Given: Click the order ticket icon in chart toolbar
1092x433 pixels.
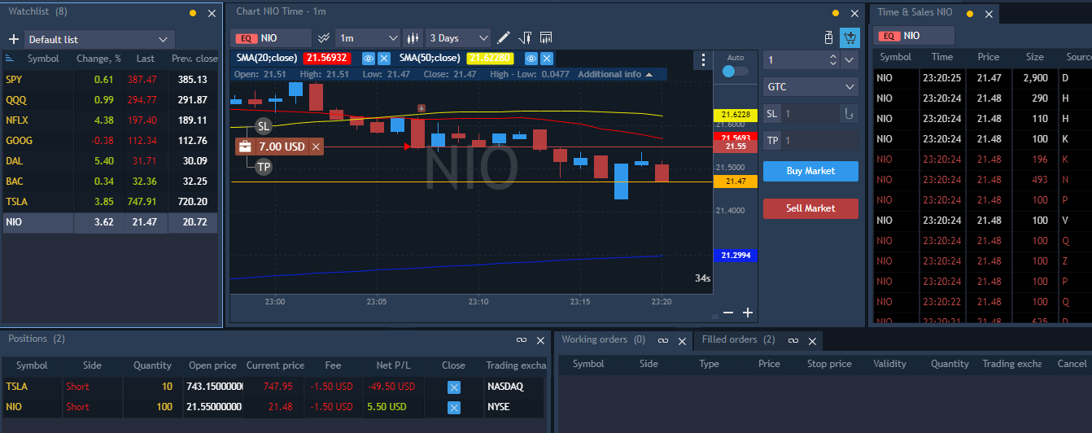Looking at the screenshot, I should [x=829, y=37].
